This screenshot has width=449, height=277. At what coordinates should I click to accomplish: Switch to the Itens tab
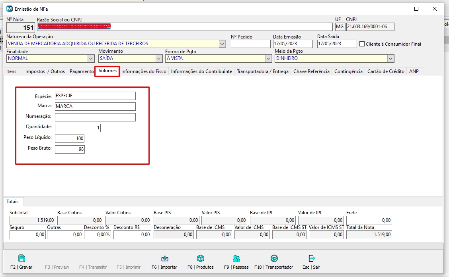[x=12, y=71]
